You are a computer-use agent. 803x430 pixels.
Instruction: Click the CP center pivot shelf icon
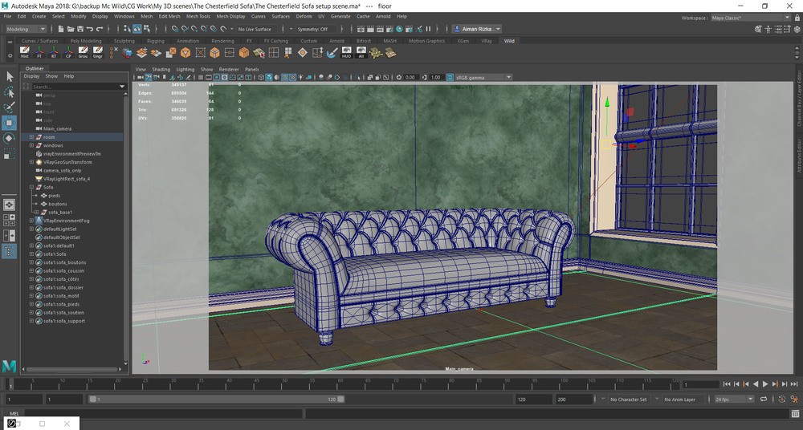point(68,52)
